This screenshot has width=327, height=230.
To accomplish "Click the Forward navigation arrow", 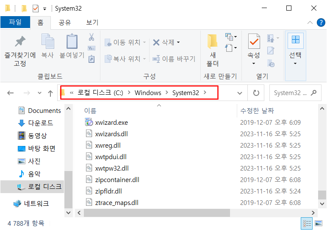I will pos(27,93).
